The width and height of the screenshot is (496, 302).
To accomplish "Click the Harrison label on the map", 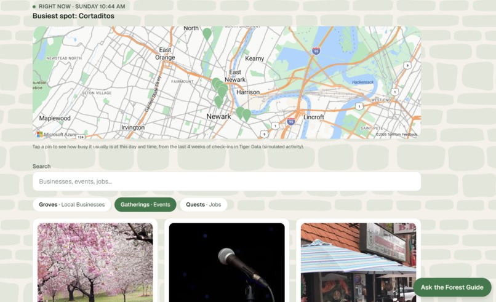I will tap(248, 92).
